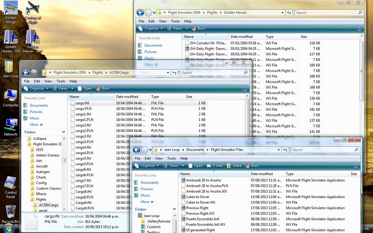Viewport: 373px width, 233px height.
Task: Open Tools menu in Flight Simulator Files window
Action: point(172,158)
